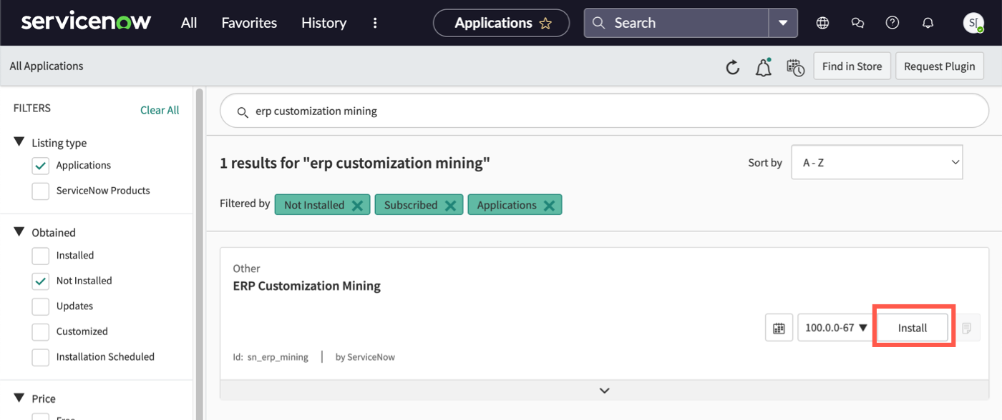Click the application search box
The image size is (1002, 420).
(x=604, y=111)
